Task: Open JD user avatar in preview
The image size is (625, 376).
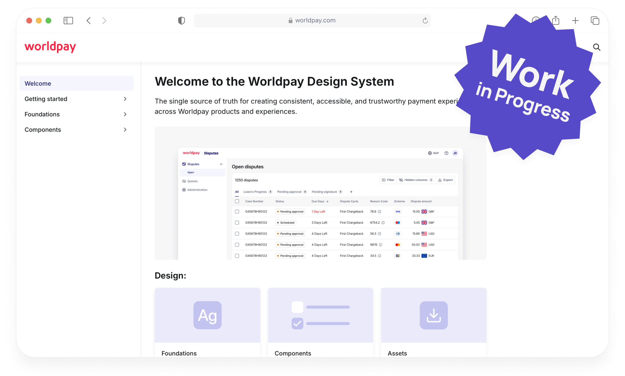Action: [x=455, y=153]
